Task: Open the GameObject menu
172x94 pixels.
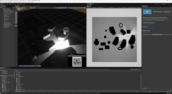Action: (10, 2)
